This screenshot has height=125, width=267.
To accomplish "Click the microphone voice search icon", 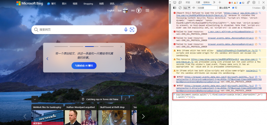I will pyautogui.click(x=126, y=30).
